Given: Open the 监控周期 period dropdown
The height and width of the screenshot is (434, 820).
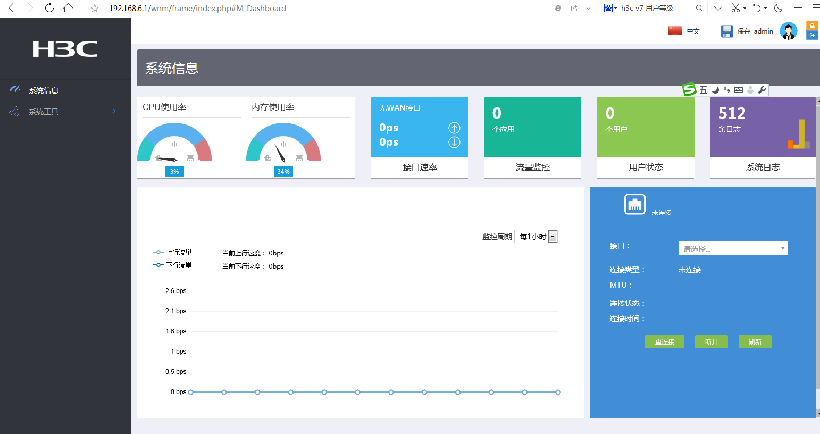Looking at the screenshot, I should tap(536, 237).
